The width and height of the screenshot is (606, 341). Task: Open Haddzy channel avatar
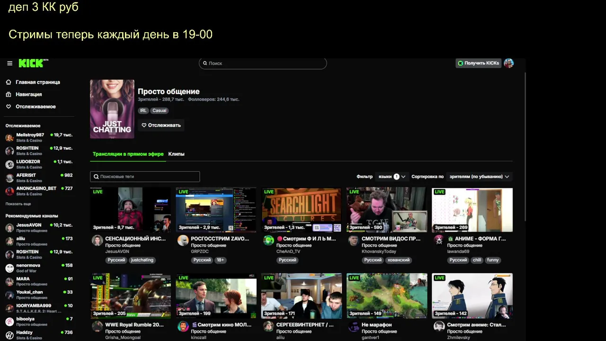9,335
